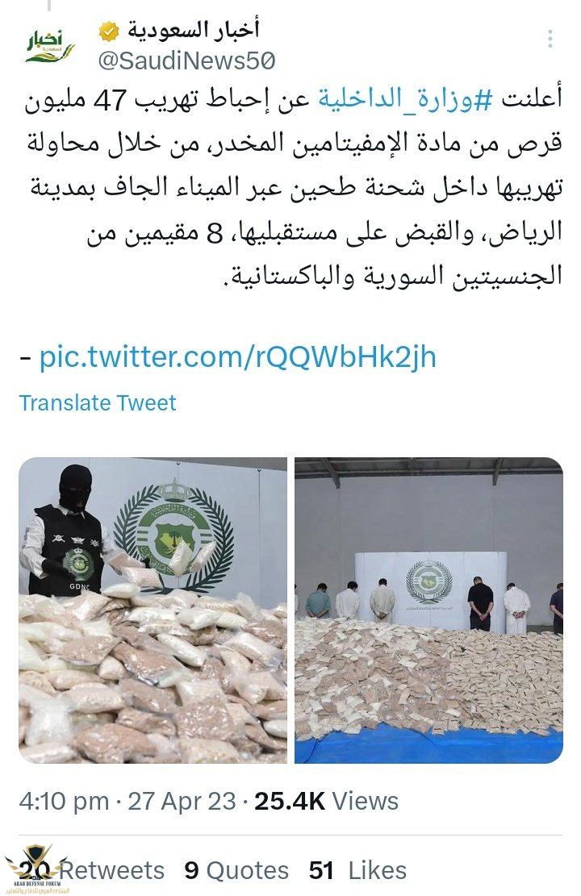Open the وزارة_الداخلية hashtag

pyautogui.click(x=405, y=99)
